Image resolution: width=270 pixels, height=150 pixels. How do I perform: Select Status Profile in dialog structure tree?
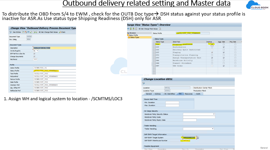click(x=133, y=35)
